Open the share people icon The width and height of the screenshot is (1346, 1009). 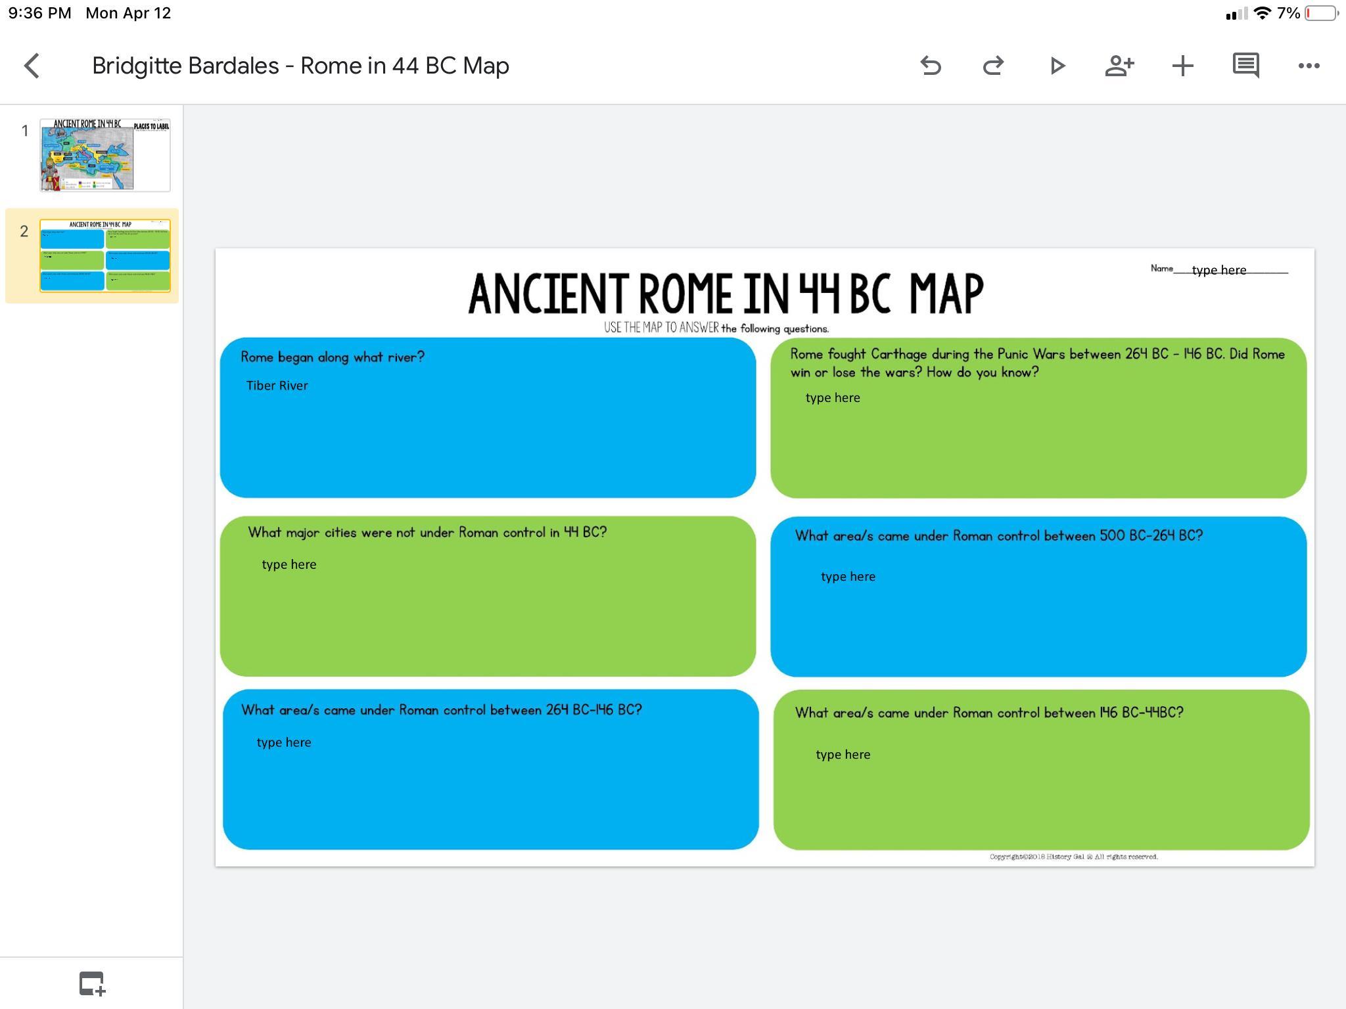(1119, 66)
